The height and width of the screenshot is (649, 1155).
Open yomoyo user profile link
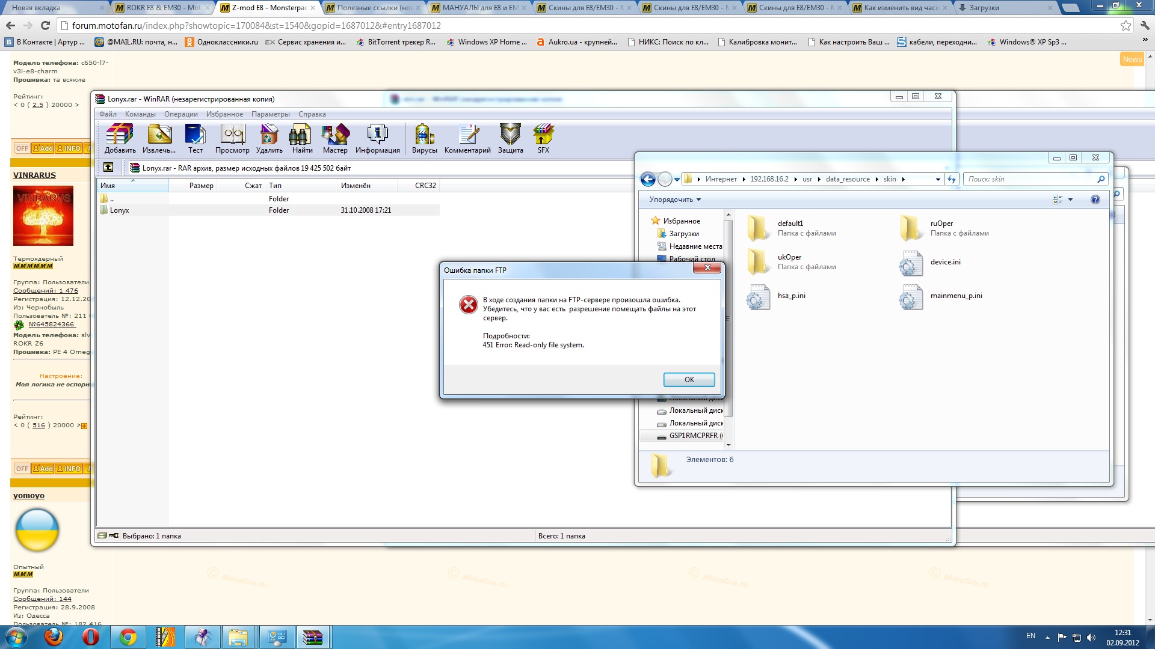click(28, 495)
